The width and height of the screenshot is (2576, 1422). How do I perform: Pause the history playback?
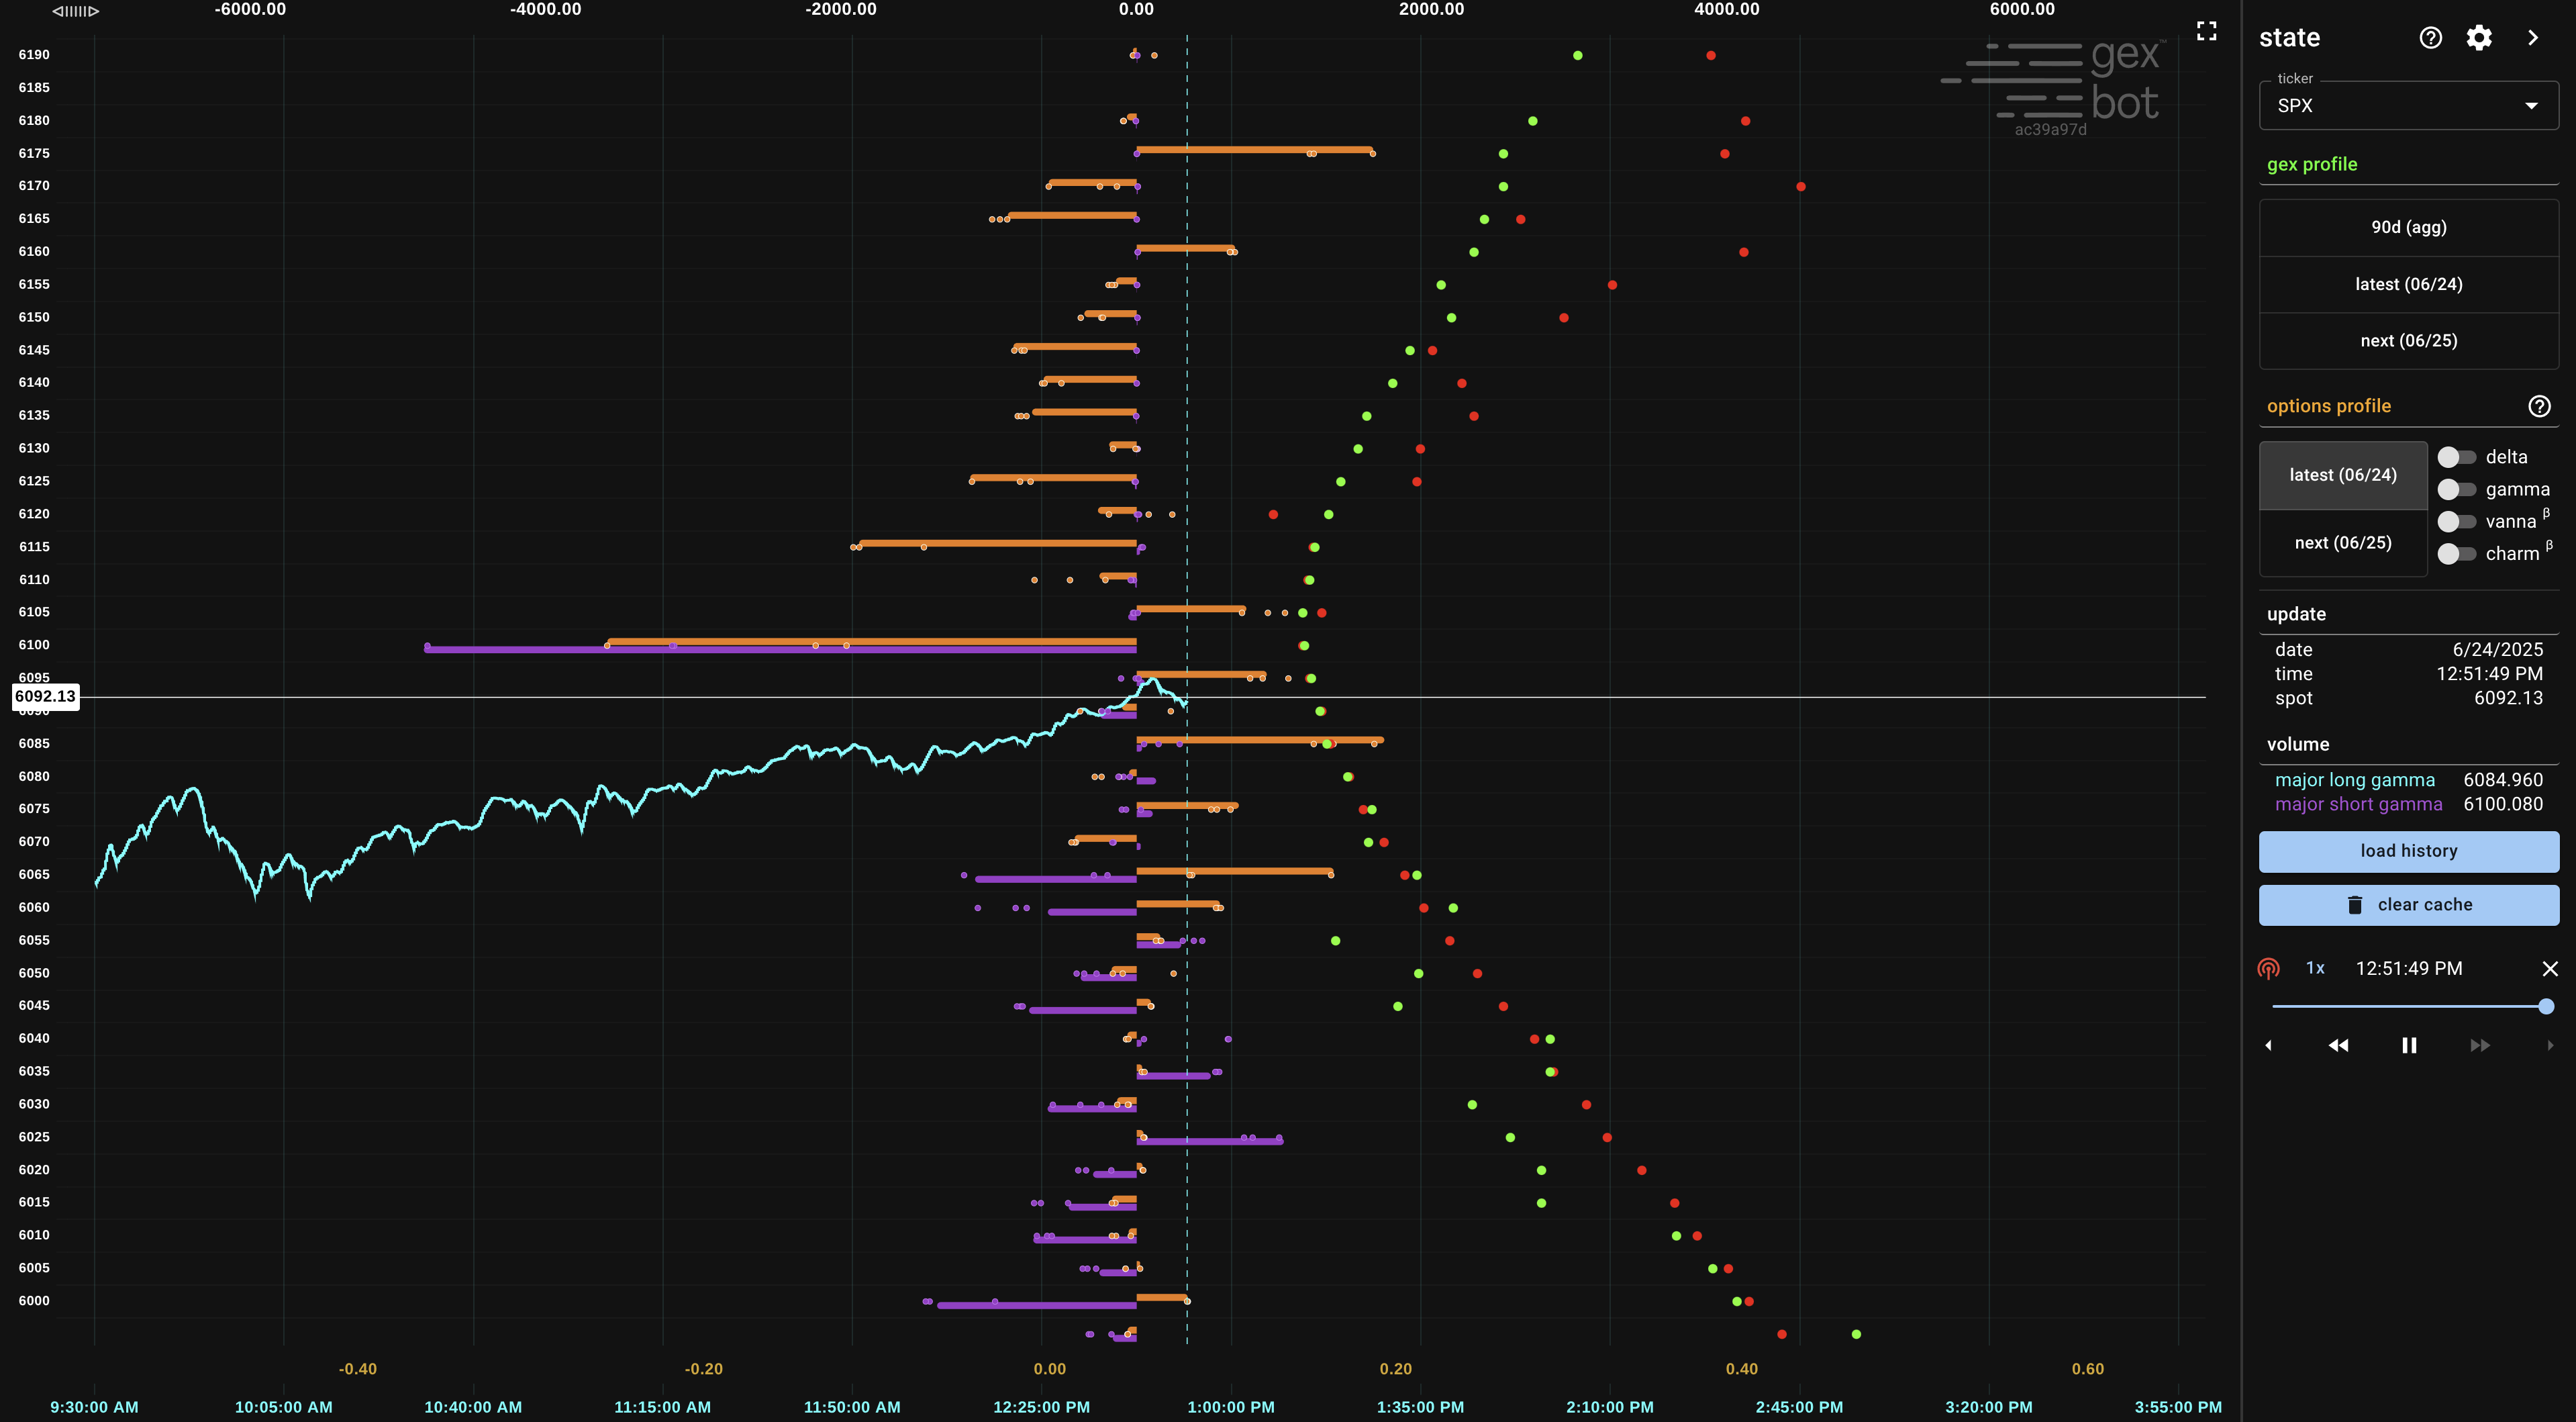point(2409,1045)
